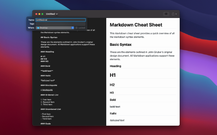Click the small arrow beside the Share icon

(x=176, y=14)
